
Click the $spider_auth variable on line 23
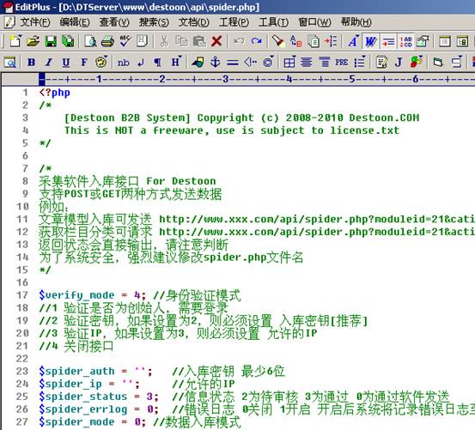[x=76, y=372]
